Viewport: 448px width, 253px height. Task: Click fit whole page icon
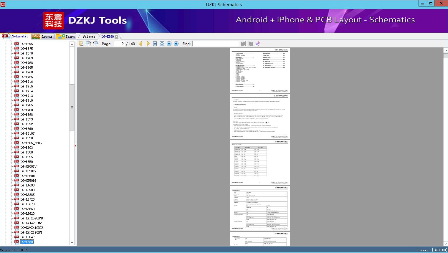(x=162, y=44)
